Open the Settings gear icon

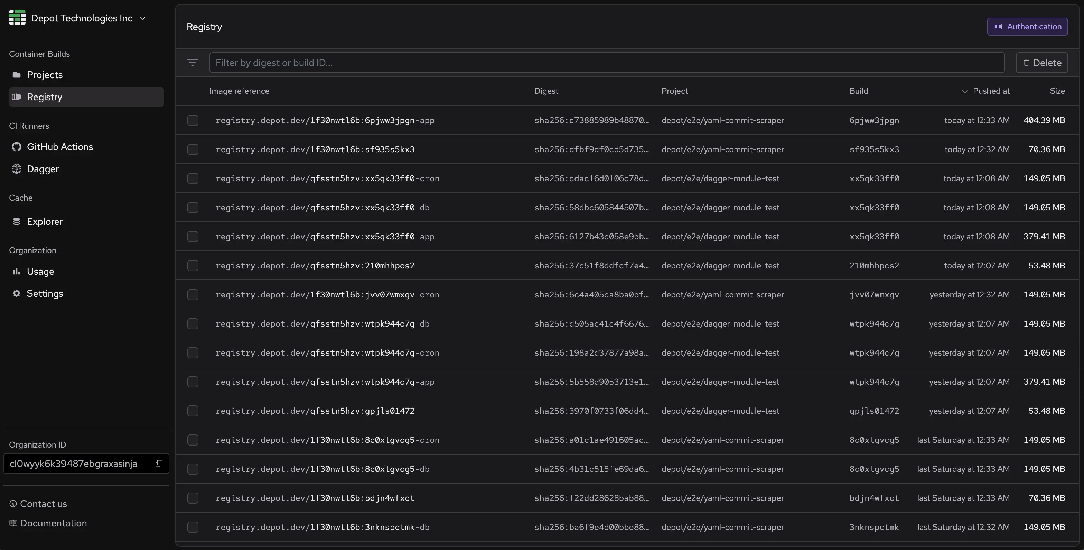(16, 293)
